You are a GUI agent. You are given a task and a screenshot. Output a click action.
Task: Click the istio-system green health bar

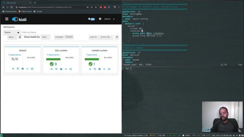click(53, 59)
